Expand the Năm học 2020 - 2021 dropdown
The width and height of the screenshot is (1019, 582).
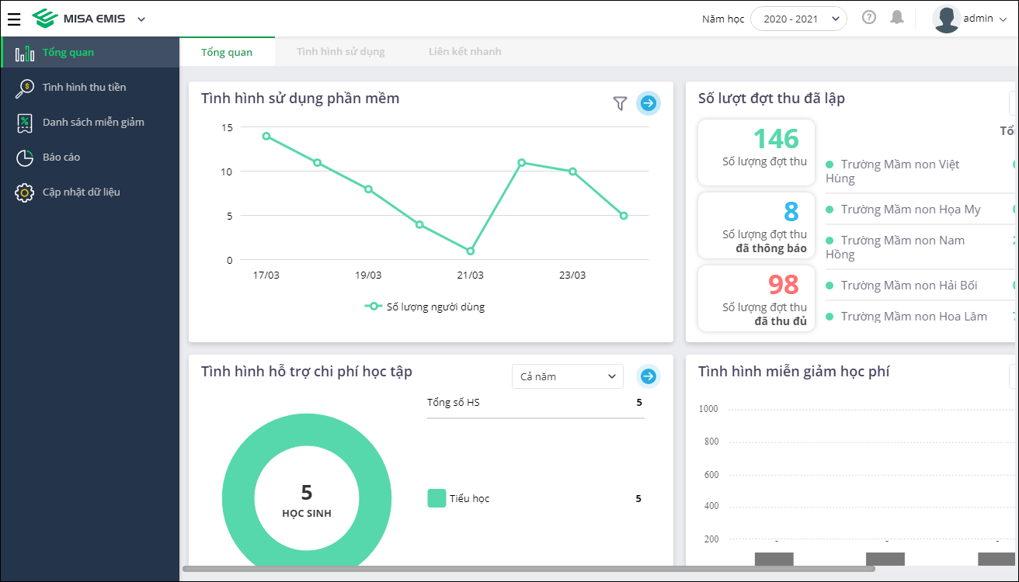click(798, 19)
